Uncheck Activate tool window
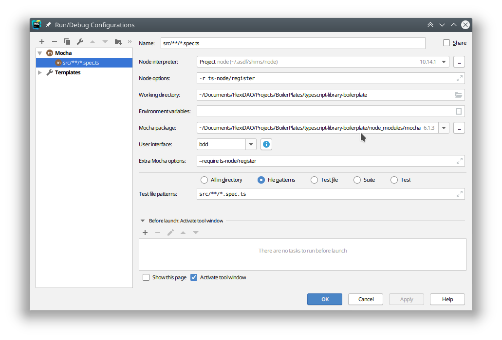Viewport: 502px width, 340px height. click(x=194, y=277)
